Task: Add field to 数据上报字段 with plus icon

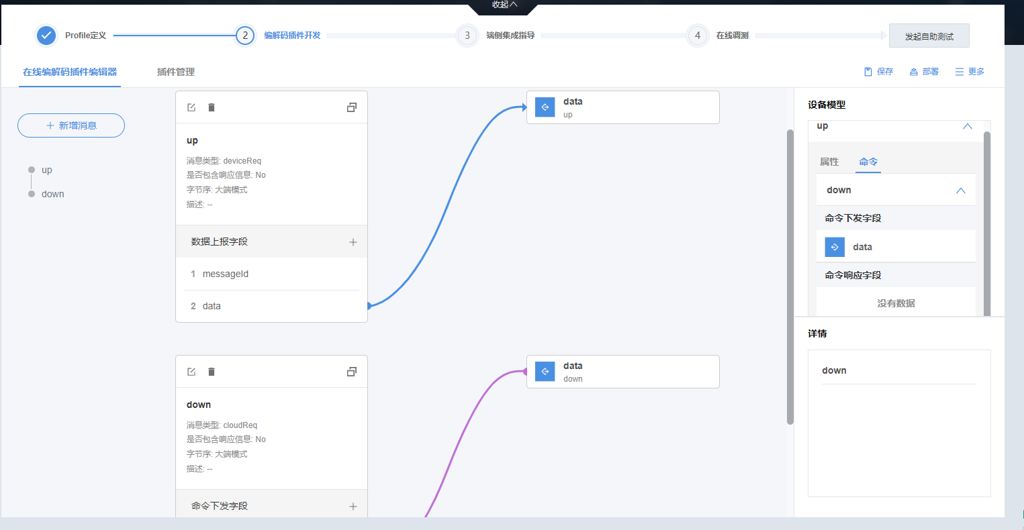Action: 353,242
